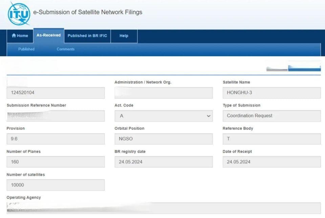The height and width of the screenshot is (218, 325).
Task: Click the field containing 124520104
Action: (x=56, y=93)
